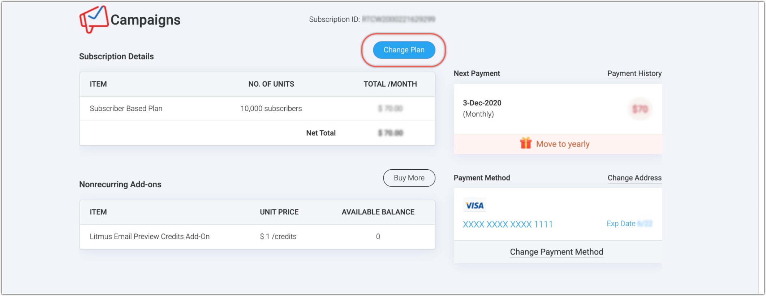
Task: Click the Exp Date label
Action: 621,224
